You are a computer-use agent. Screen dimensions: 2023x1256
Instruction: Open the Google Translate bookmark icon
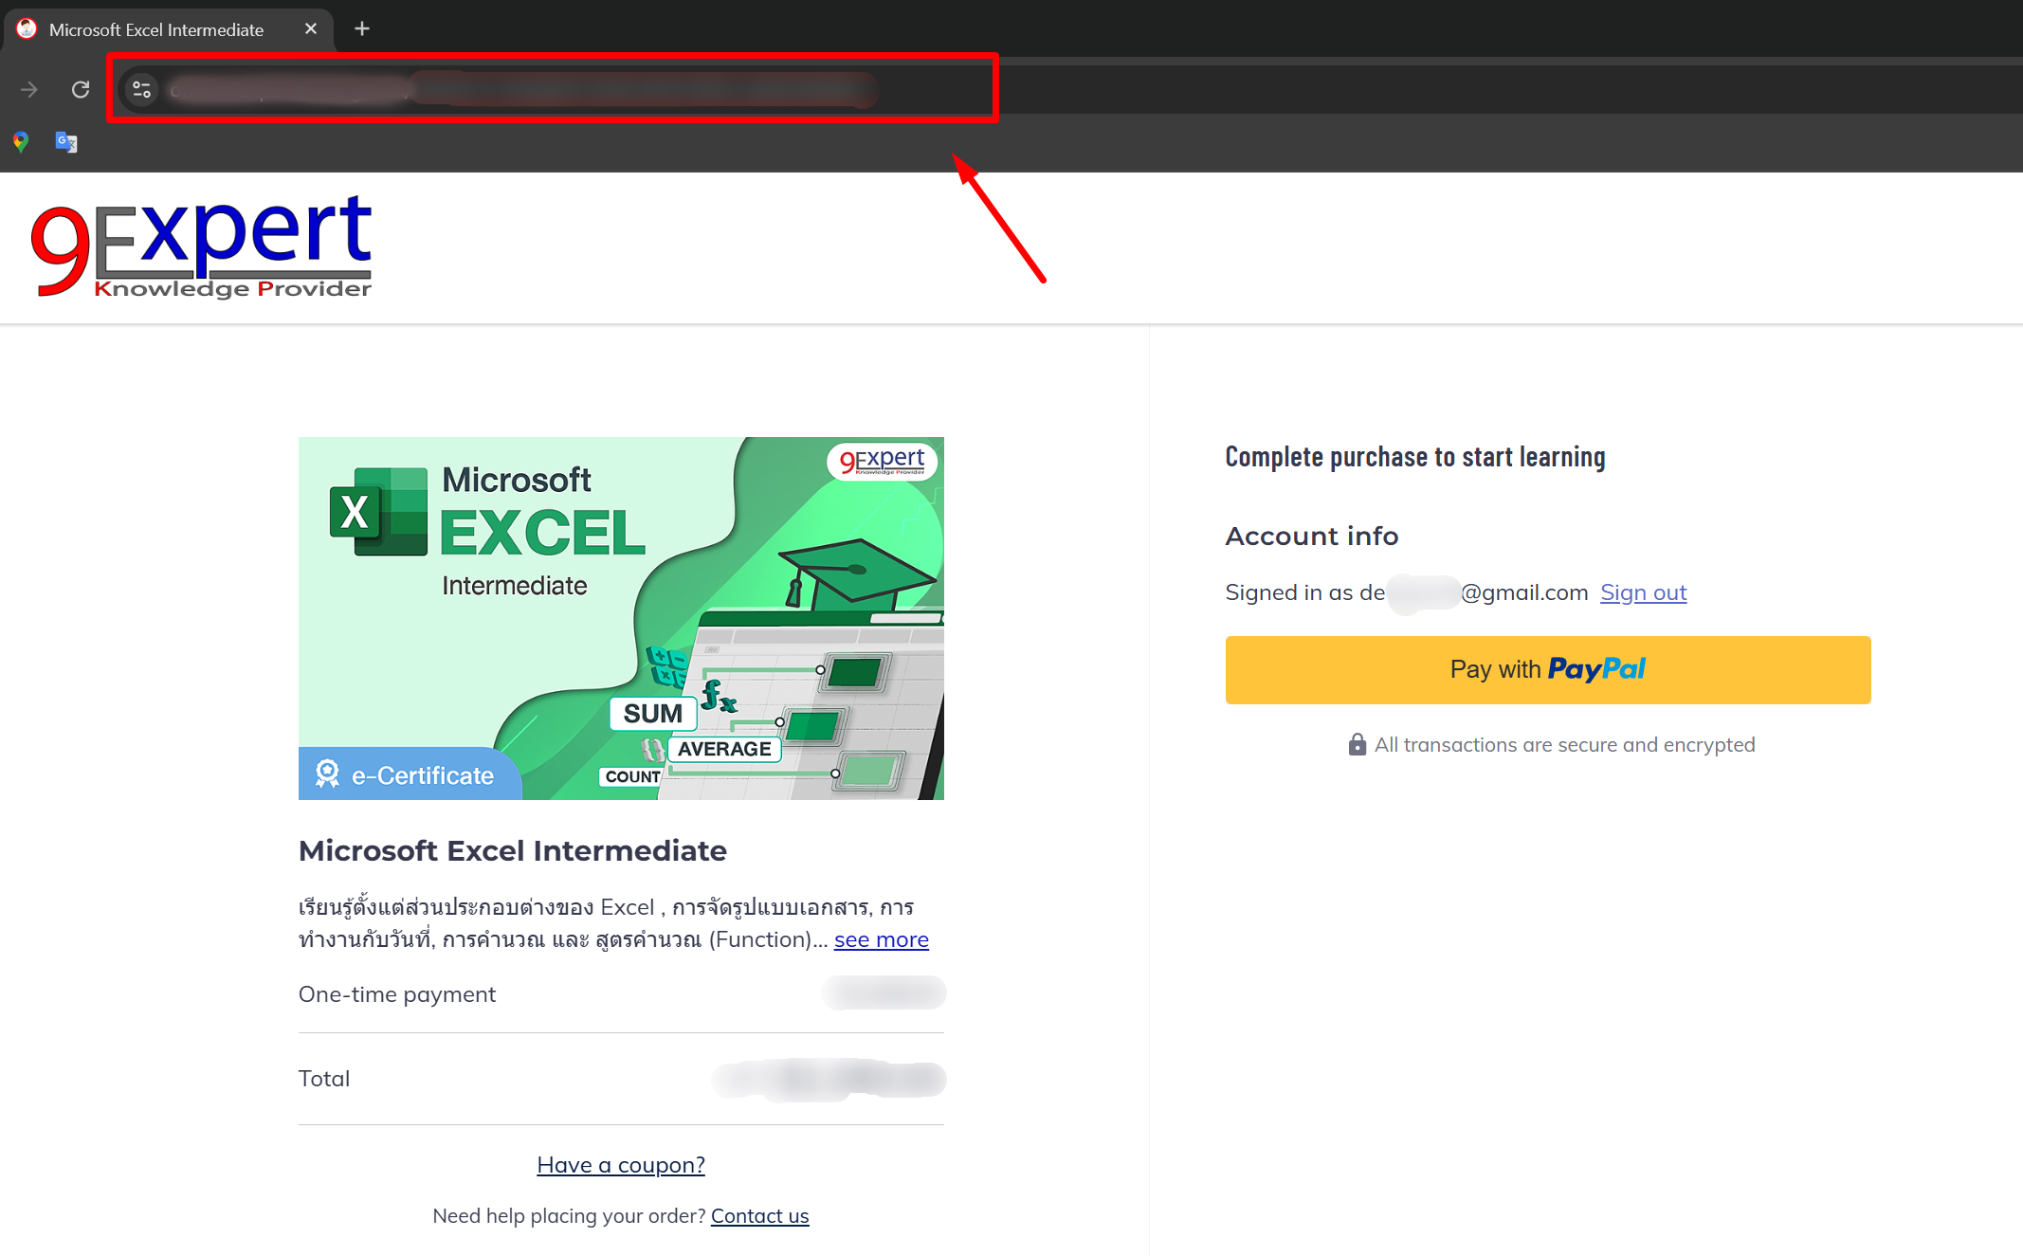66,142
